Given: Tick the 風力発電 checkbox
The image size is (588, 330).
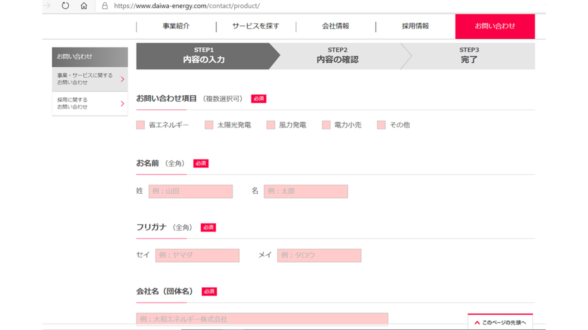Looking at the screenshot, I should [x=271, y=125].
